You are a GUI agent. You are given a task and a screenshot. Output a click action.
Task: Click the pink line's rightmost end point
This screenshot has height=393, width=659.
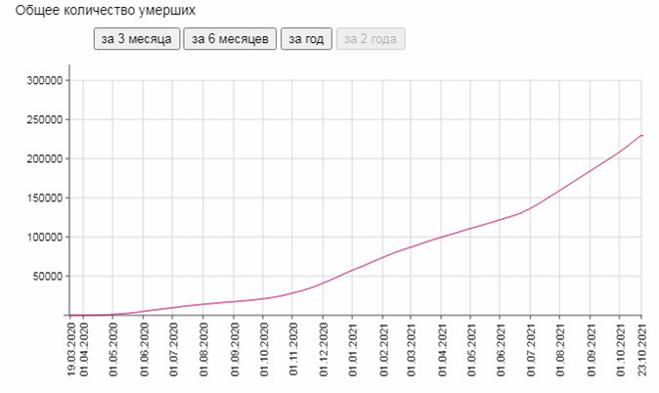pyautogui.click(x=641, y=135)
